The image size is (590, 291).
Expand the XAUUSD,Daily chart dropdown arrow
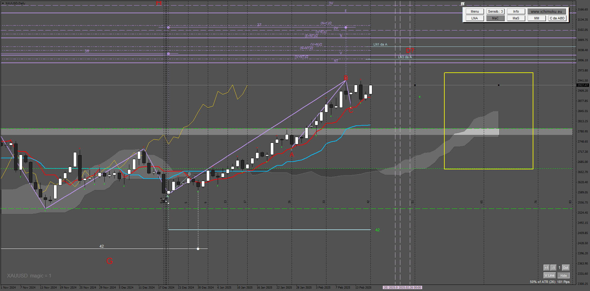tap(3, 3)
